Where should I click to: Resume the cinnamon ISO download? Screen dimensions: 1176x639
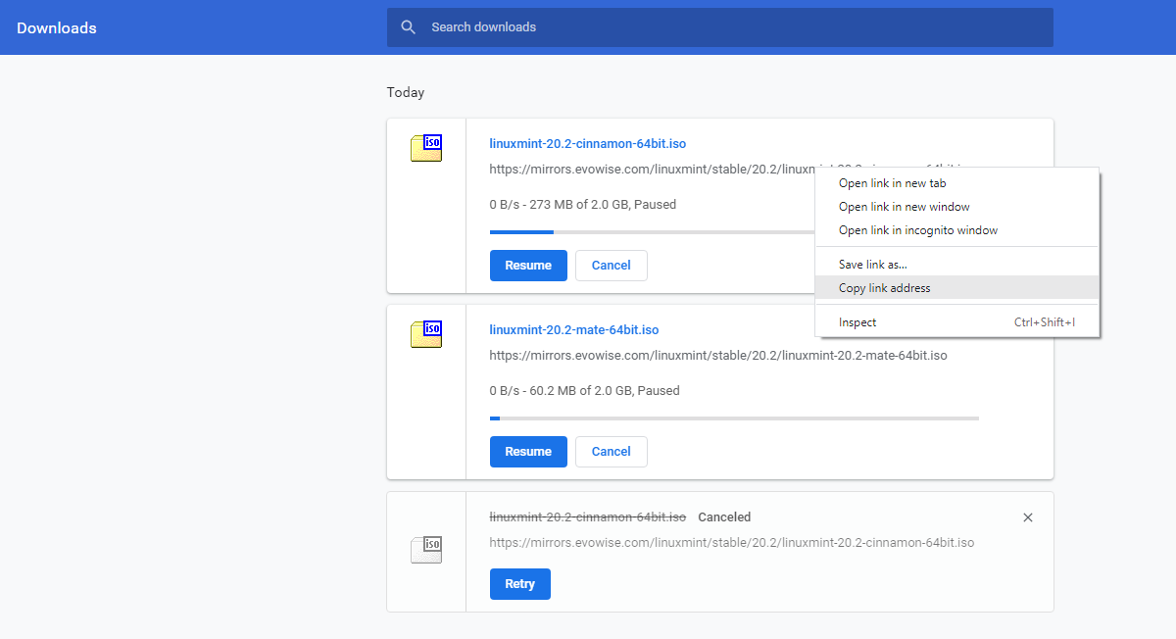[x=528, y=266]
